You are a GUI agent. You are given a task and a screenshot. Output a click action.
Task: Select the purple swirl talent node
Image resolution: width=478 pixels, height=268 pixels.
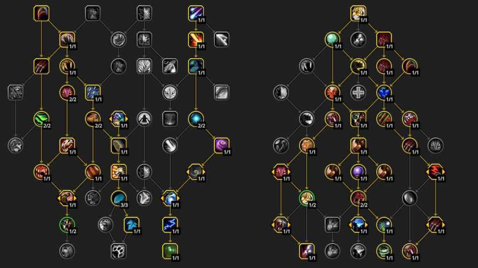click(222, 145)
